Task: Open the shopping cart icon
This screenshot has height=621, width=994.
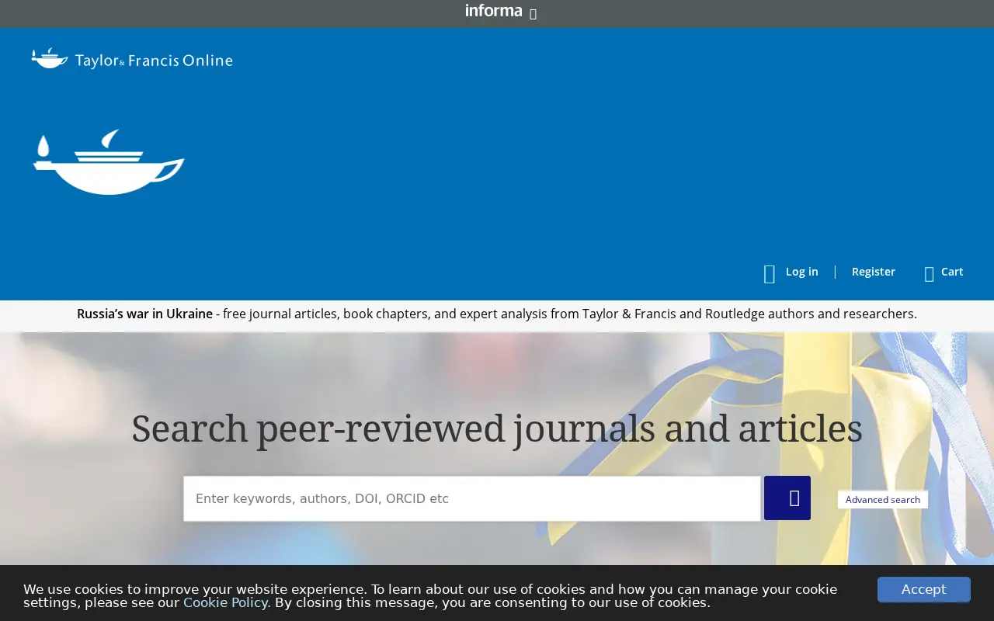Action: tap(929, 273)
